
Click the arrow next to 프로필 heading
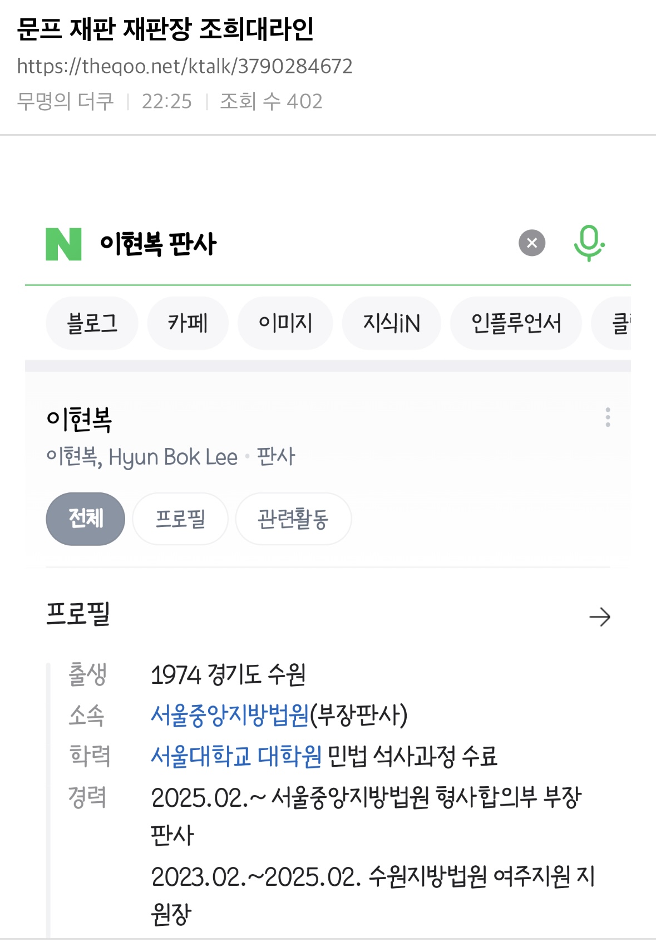click(599, 616)
